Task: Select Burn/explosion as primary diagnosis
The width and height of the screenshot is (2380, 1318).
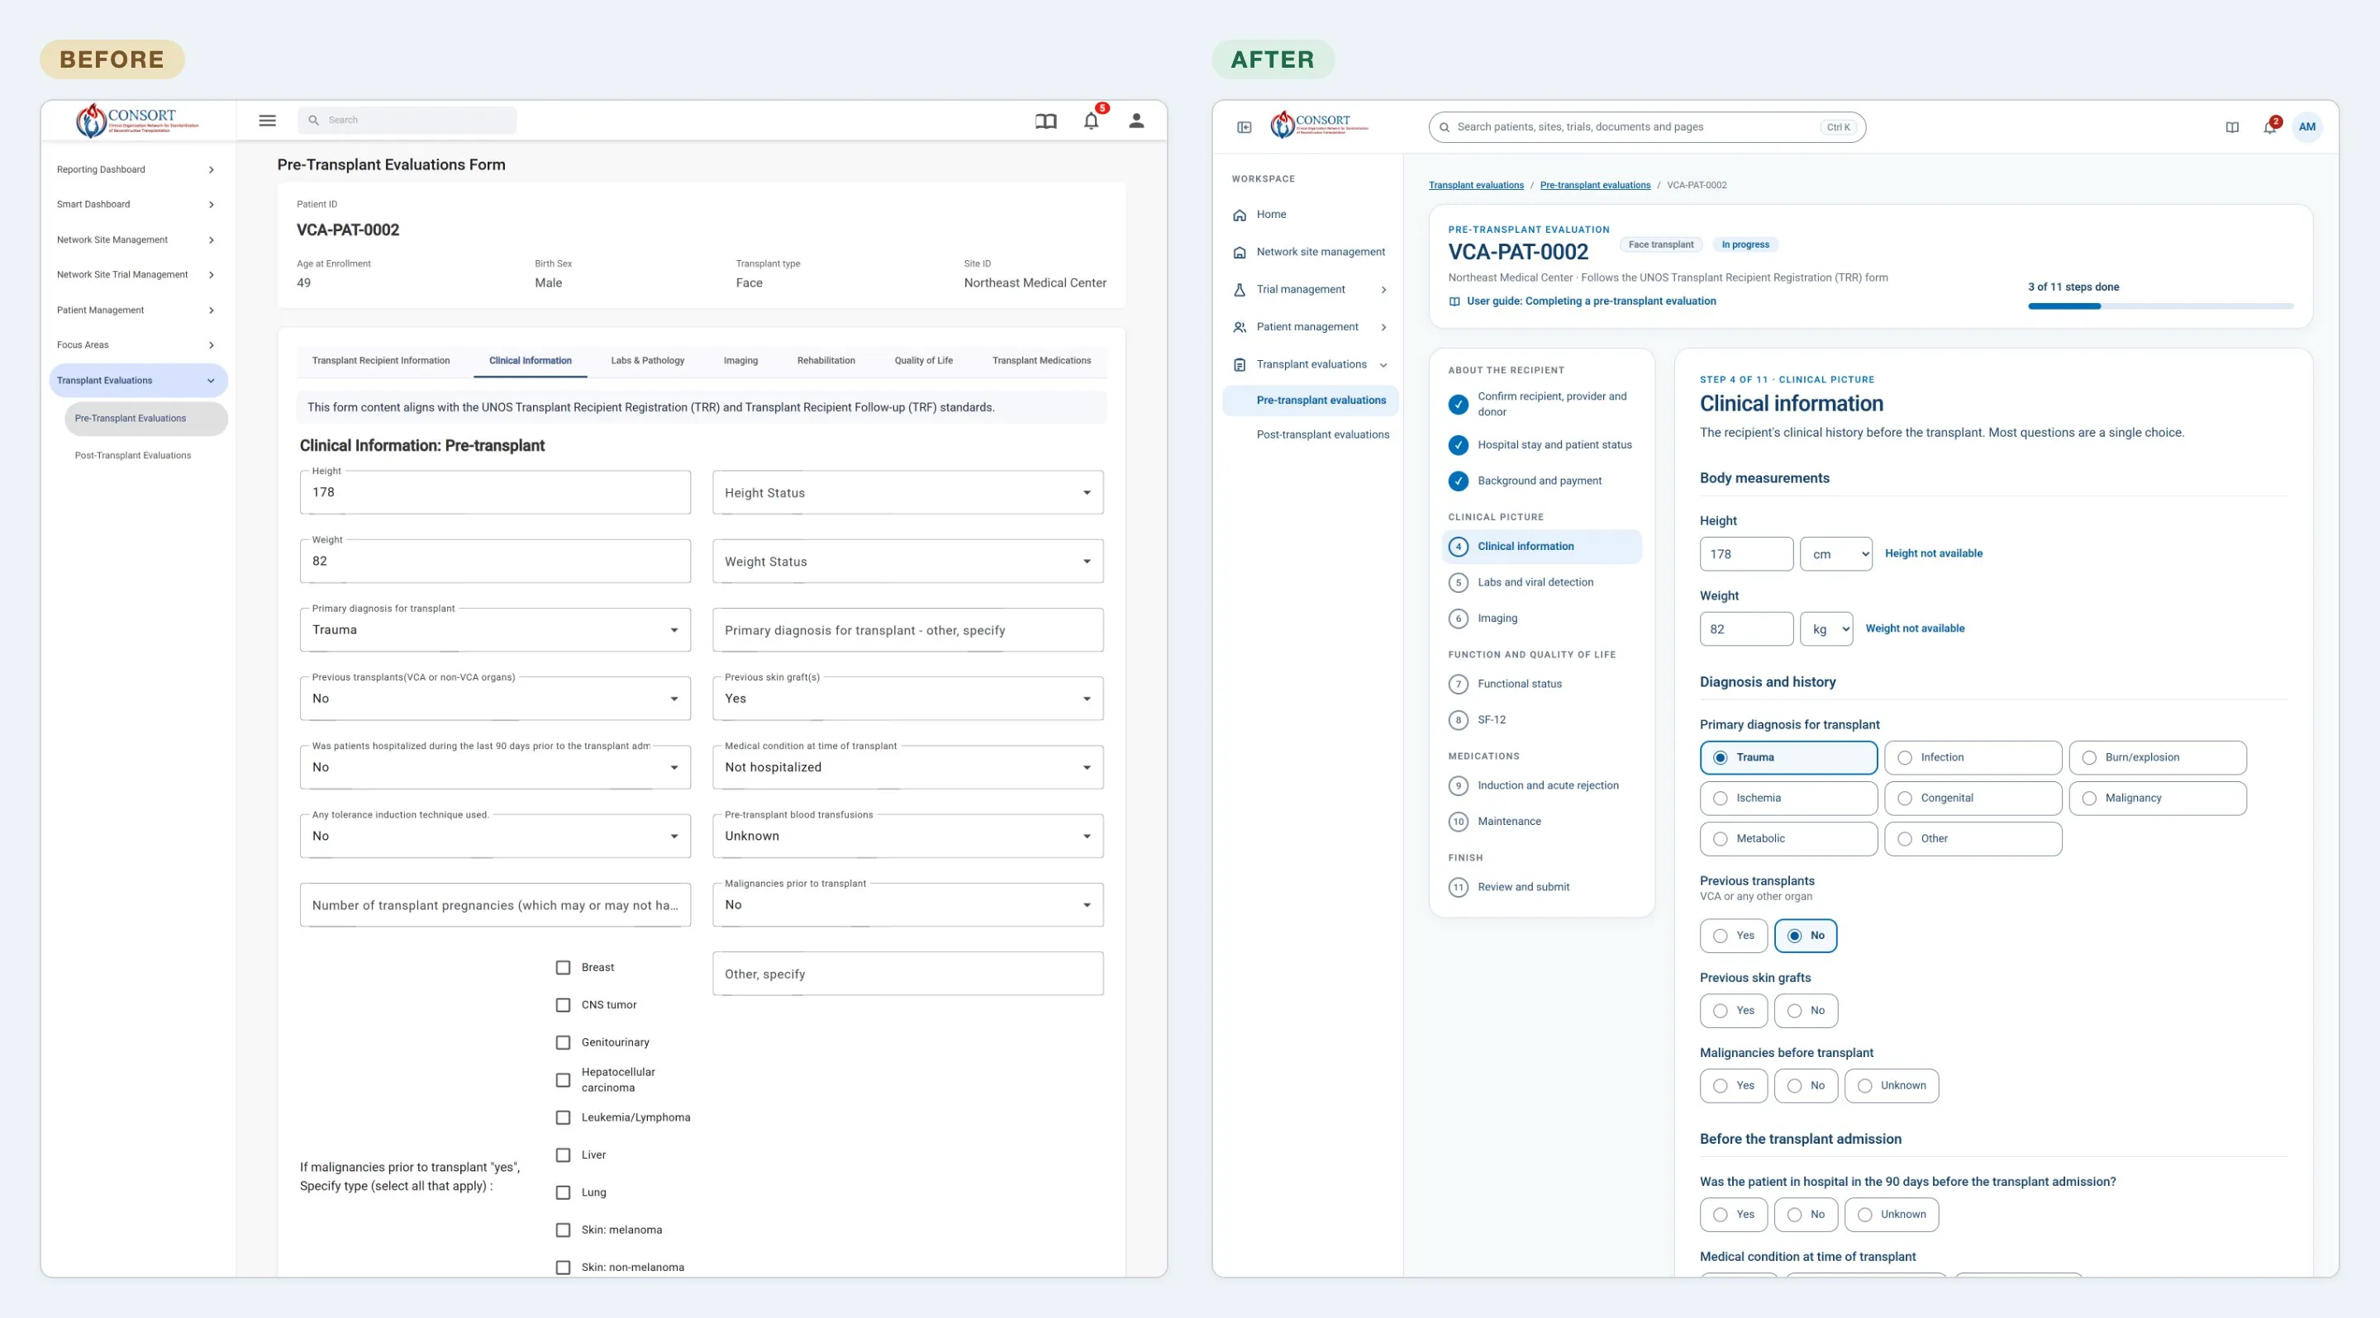Action: (x=2158, y=758)
